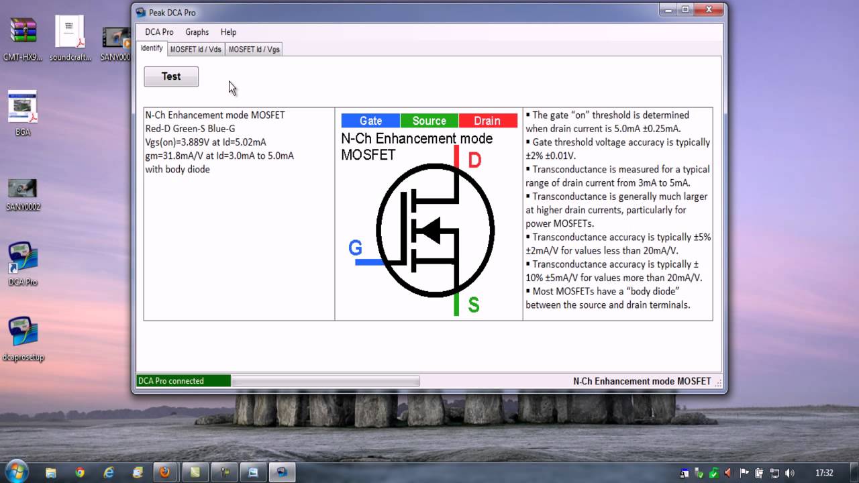Click the red Drain pin label
859x483 pixels.
(488, 121)
